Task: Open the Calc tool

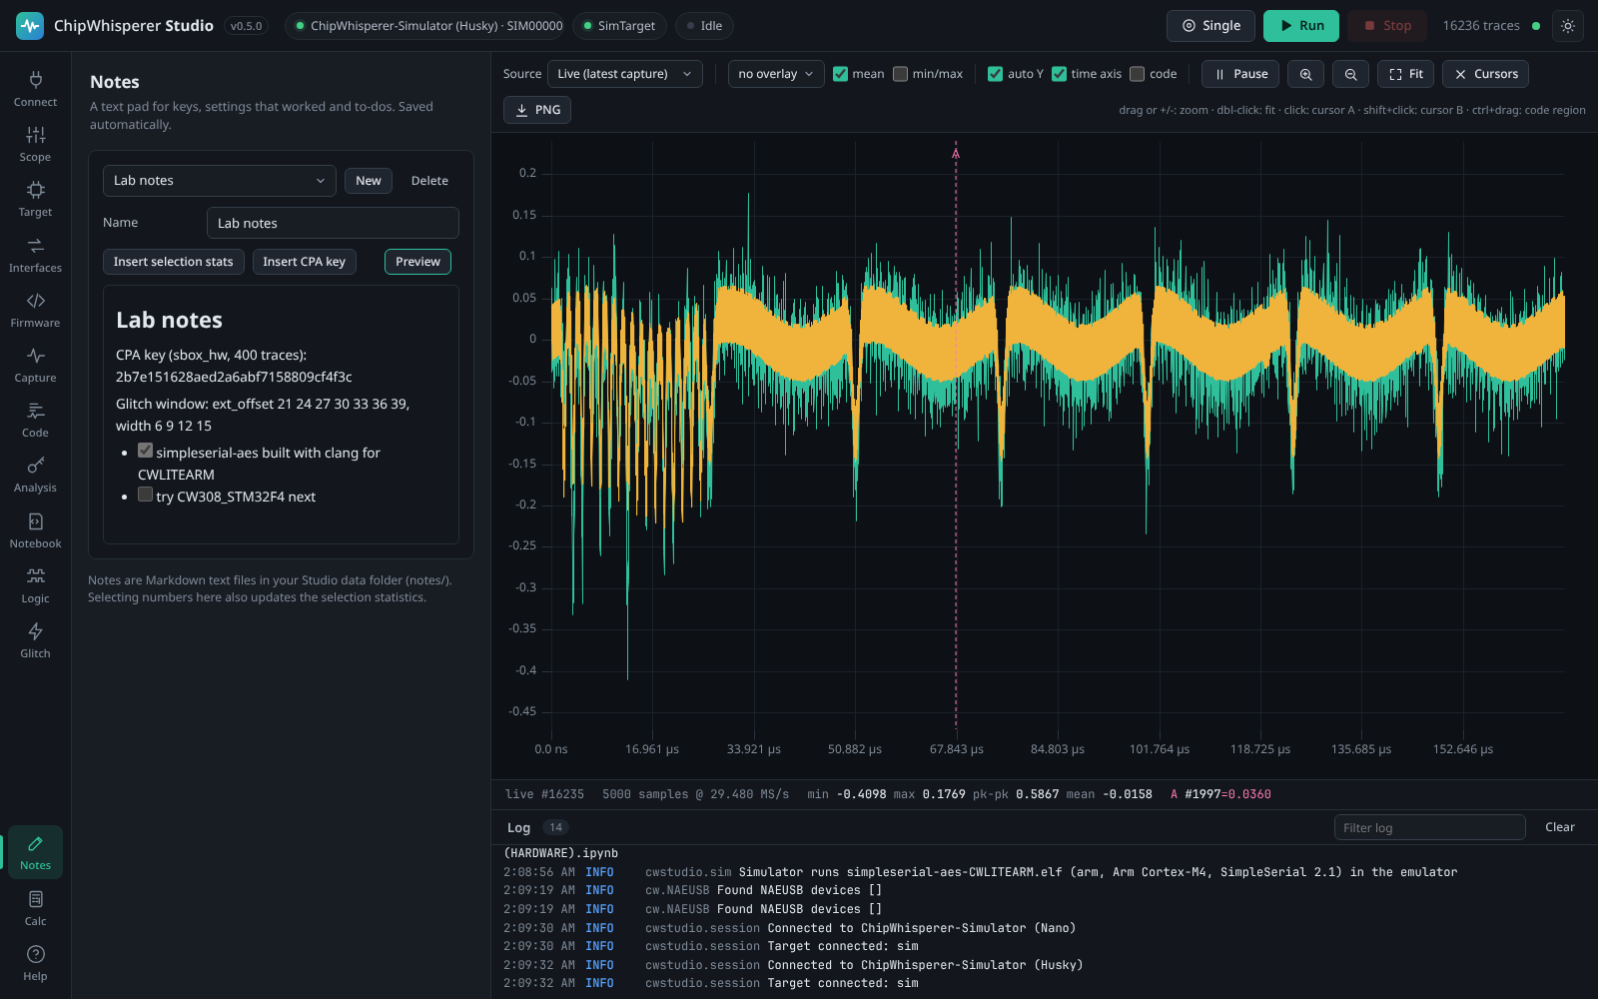Action: [x=35, y=908]
